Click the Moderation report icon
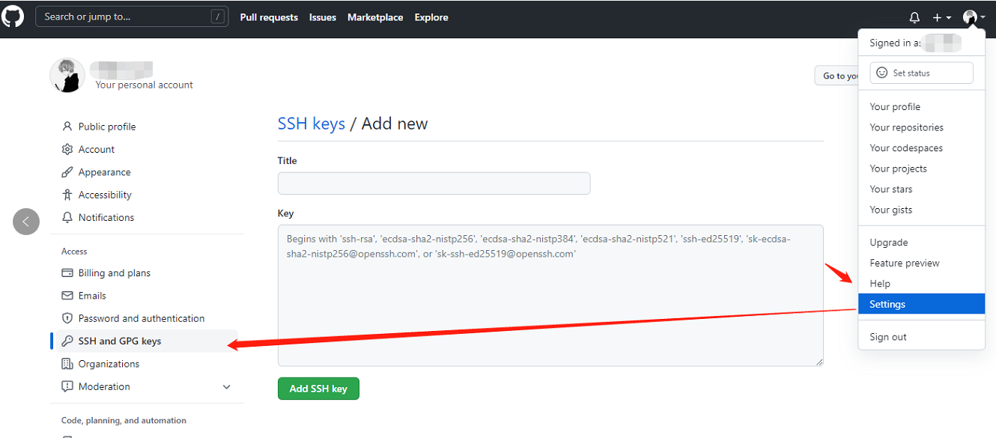This screenshot has width=996, height=438. pyautogui.click(x=67, y=386)
